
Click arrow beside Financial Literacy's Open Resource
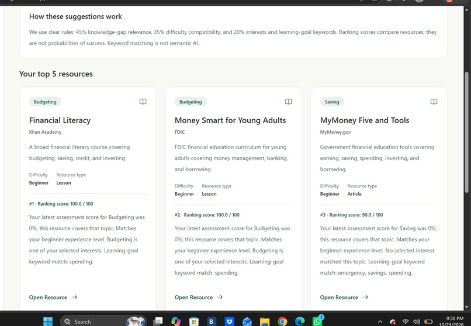pyautogui.click(x=74, y=297)
